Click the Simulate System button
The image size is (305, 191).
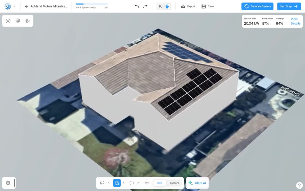[257, 6]
